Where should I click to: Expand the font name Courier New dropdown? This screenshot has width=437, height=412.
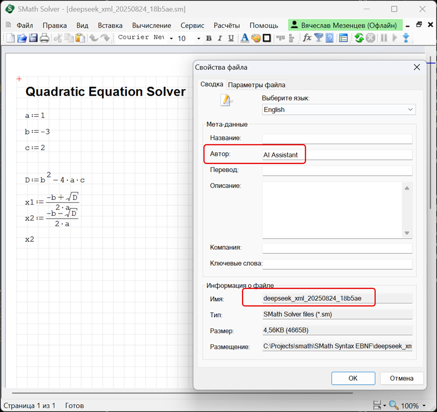[170, 38]
